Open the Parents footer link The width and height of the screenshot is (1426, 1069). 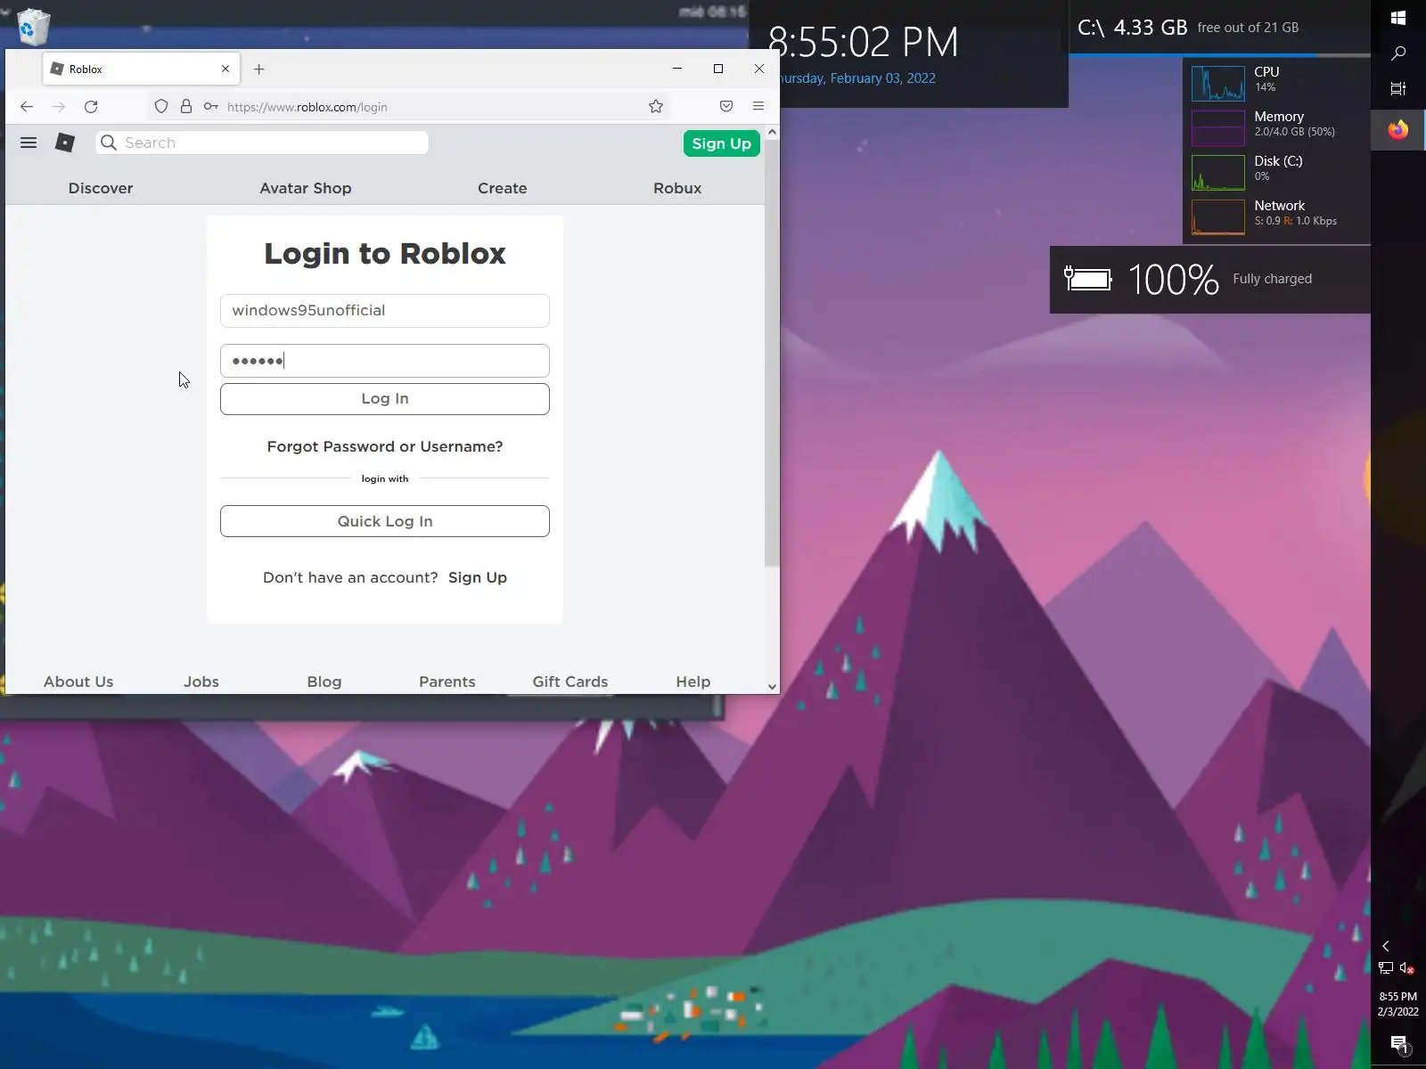[x=447, y=681]
